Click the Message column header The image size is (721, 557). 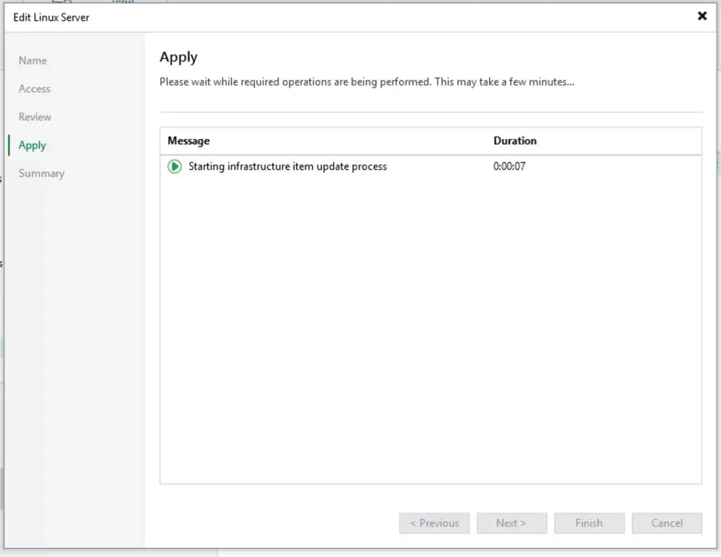click(x=189, y=141)
